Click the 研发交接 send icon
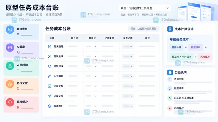 pos(49,96)
